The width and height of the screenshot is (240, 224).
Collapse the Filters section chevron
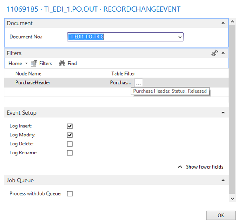point(223,53)
